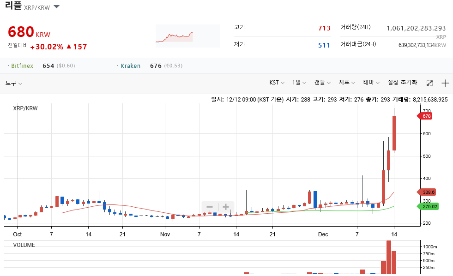Expand chart to fullscreen with arrows icon
The height and width of the screenshot is (276, 453).
429,83
